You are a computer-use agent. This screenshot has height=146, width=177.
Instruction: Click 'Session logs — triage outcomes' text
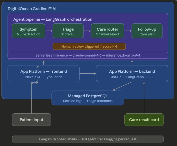tap(88, 101)
